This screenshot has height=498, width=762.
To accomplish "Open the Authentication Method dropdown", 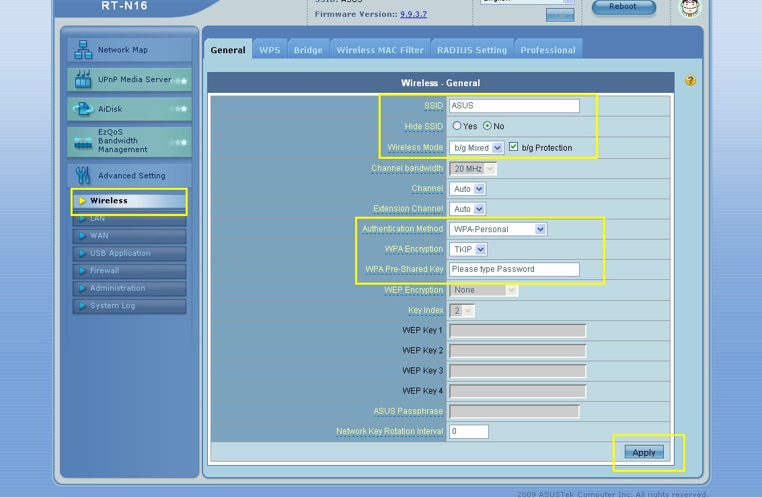I will click(x=498, y=229).
